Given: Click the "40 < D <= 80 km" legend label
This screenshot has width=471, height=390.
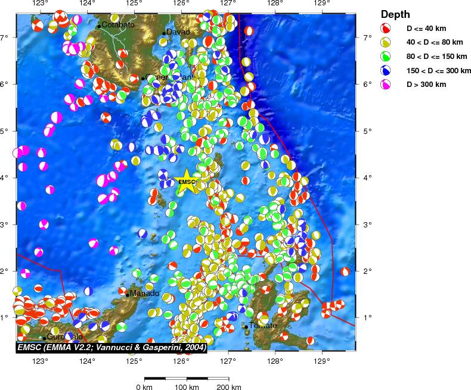Looking at the screenshot, I should 434,42.
